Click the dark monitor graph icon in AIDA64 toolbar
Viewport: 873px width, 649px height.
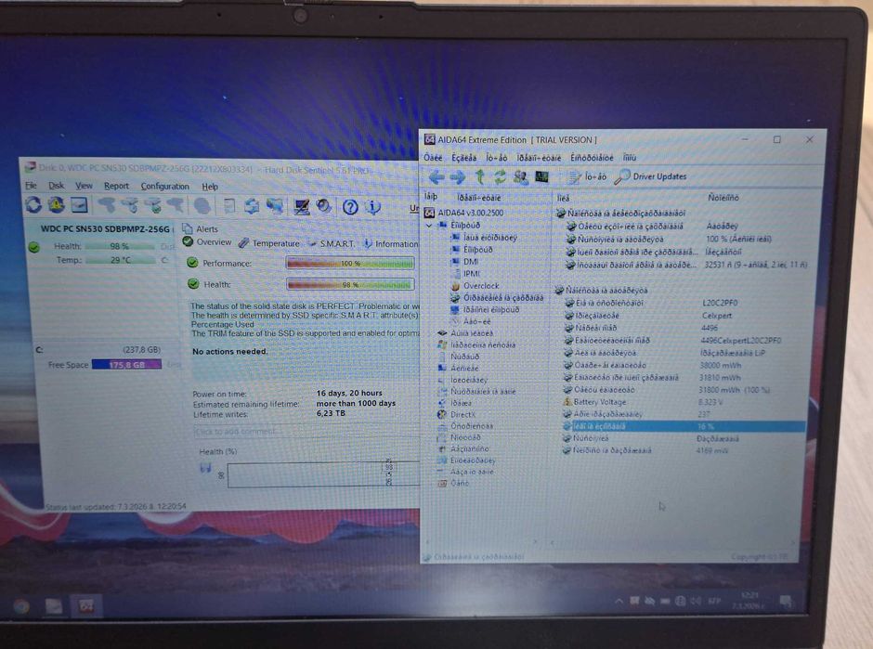(541, 177)
